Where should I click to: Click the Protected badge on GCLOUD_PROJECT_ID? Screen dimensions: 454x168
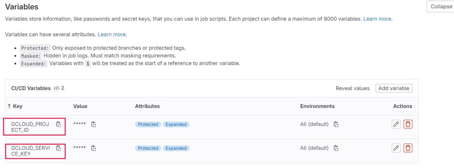(x=148, y=124)
